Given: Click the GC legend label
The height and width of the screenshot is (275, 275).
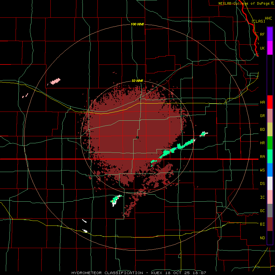Looking at the screenshot, I should tap(262, 211).
